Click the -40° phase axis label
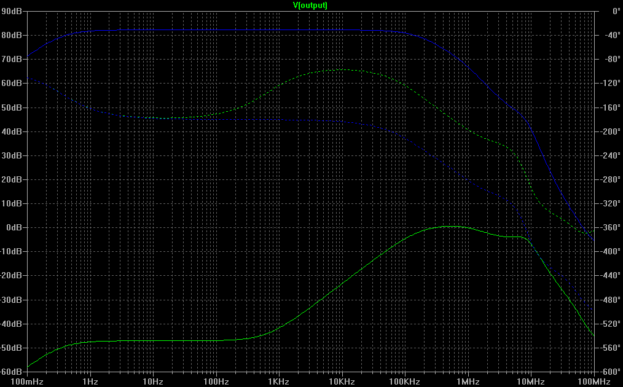Viewport: 623px width, 387px height. pos(611,35)
